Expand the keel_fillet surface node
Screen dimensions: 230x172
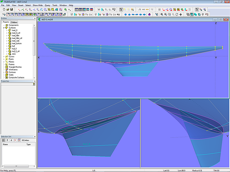click(7, 35)
